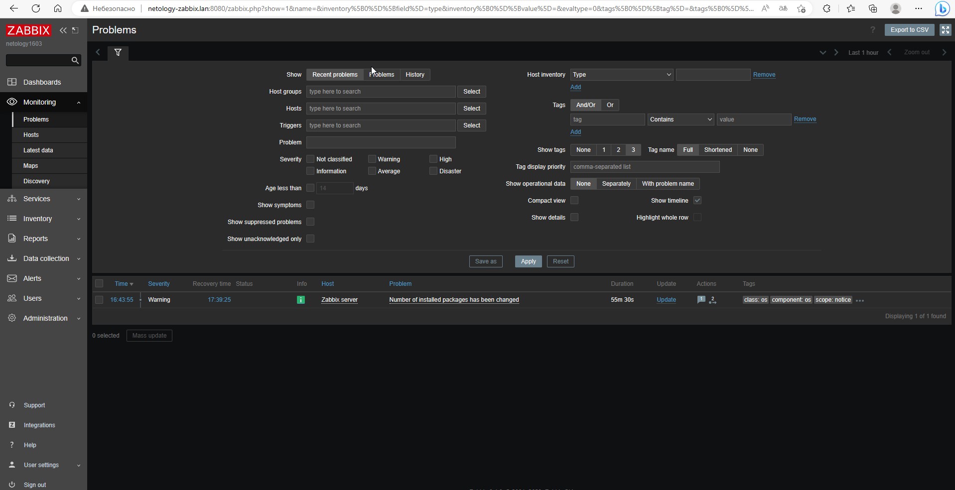The width and height of the screenshot is (955, 490).
Task: Open kiosk fullscreen mode icon
Action: click(945, 30)
